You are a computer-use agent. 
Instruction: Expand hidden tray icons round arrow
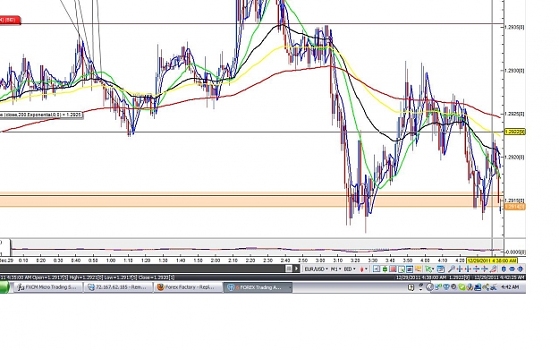click(x=429, y=287)
